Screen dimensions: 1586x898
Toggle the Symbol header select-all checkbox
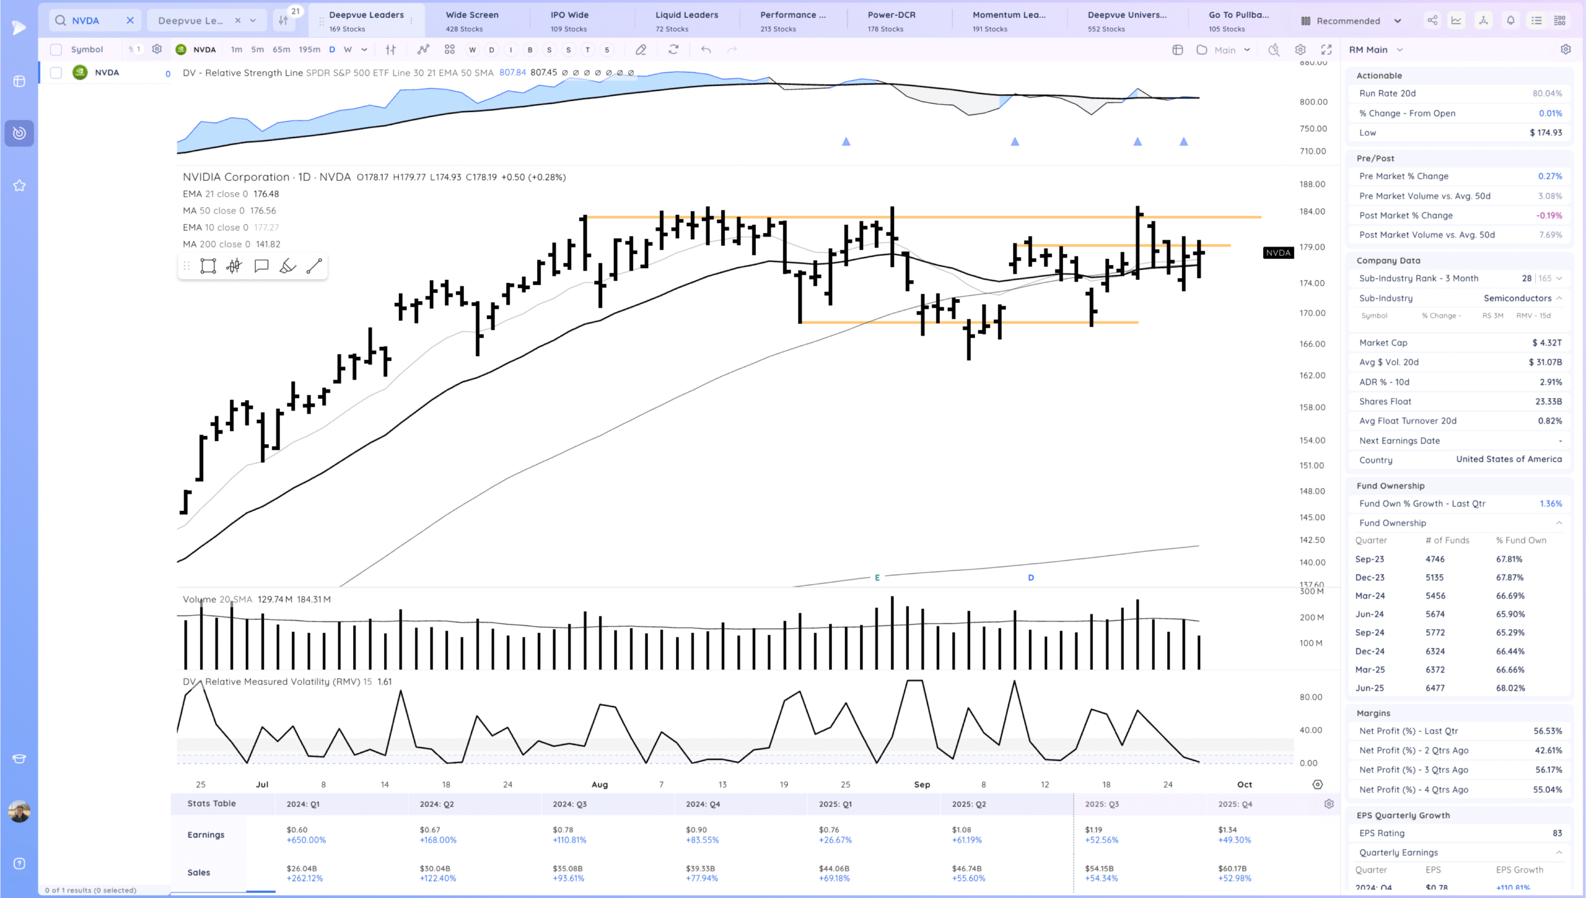coord(56,50)
